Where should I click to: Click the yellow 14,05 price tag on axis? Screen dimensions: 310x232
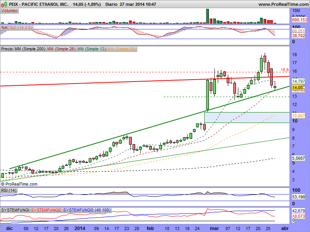click(297, 87)
